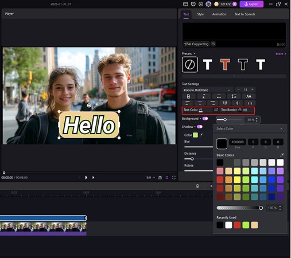Screen dimensions: 291x258
Task: Adjust the 30 % background opacity stepper
Action: (x=257, y=120)
